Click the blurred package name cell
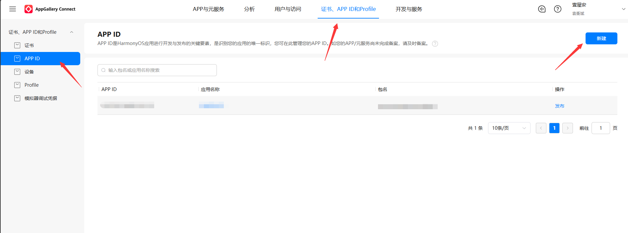 (x=408, y=106)
